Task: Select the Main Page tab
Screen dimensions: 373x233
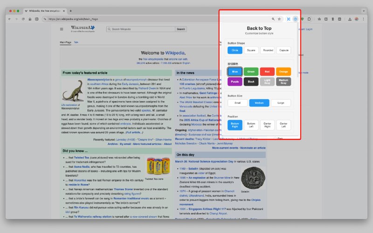Action: (x=65, y=42)
